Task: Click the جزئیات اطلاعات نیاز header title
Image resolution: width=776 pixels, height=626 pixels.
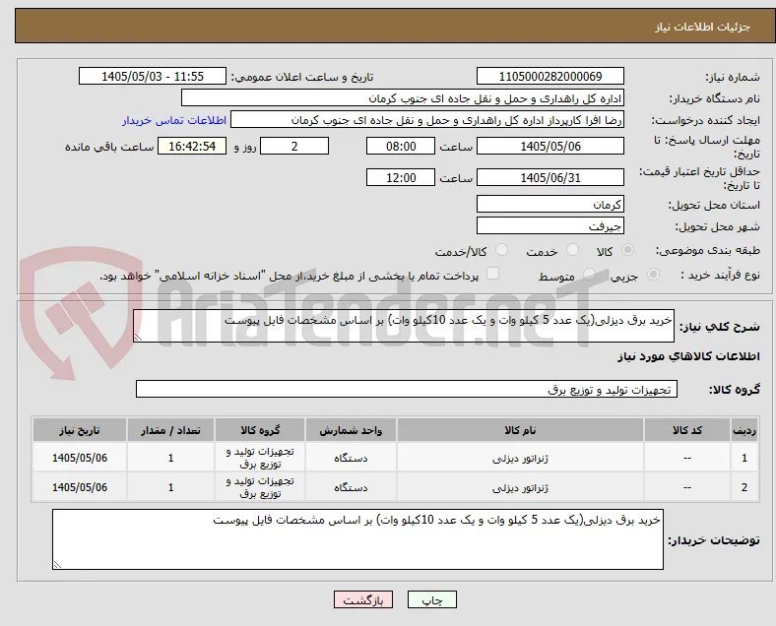Action: [703, 27]
